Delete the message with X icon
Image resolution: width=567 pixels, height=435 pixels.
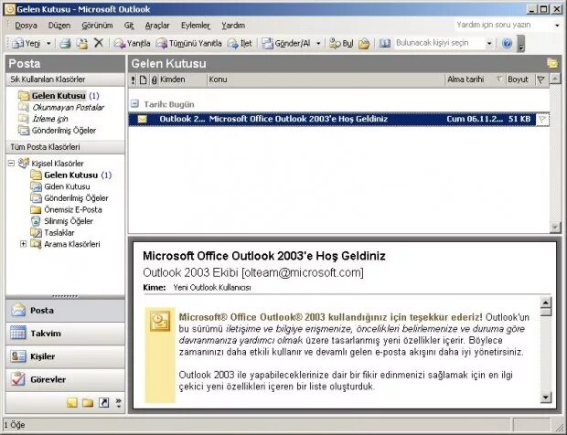[x=99, y=43]
